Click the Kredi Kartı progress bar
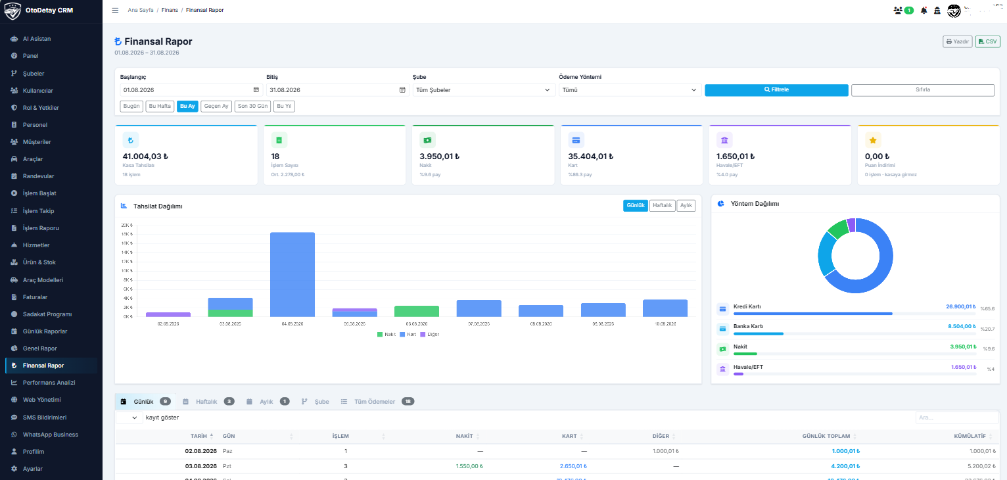Image resolution: width=1007 pixels, height=480 pixels. coord(855,314)
